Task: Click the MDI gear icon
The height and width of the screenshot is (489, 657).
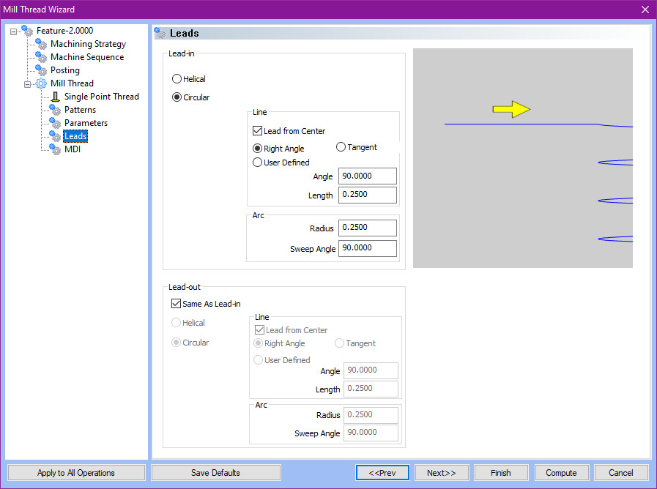Action: click(55, 149)
